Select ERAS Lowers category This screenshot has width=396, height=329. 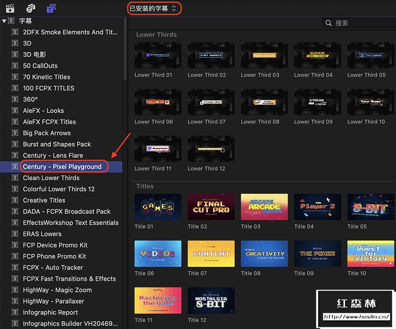(x=61, y=234)
